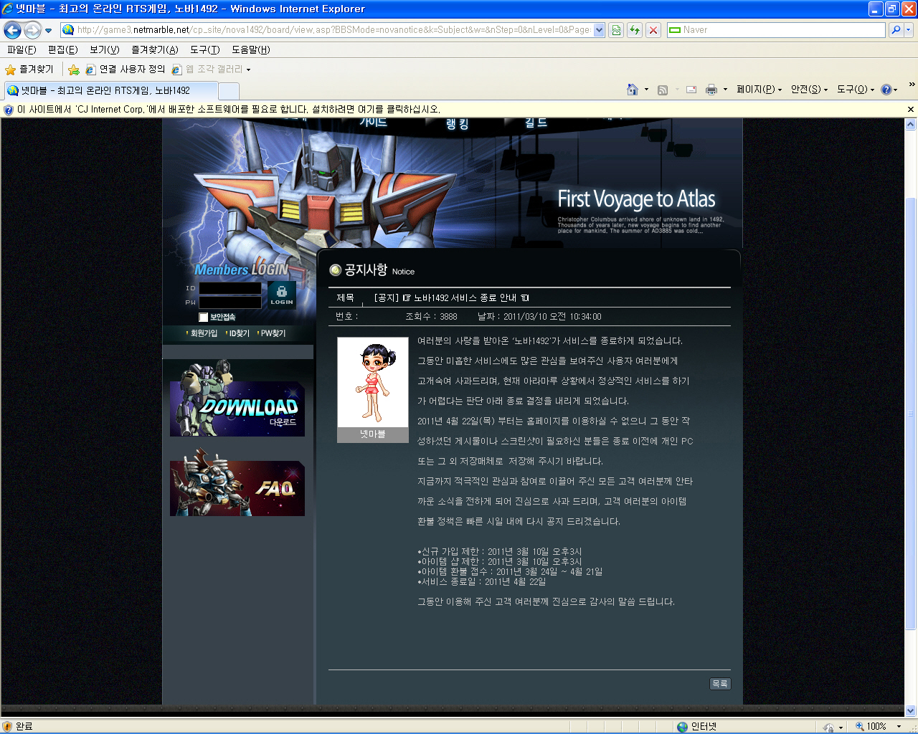Click the browser Back arrow button

click(12, 30)
